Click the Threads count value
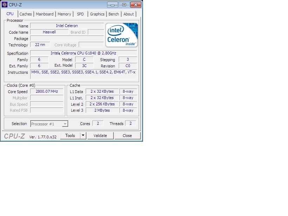 pyautogui.click(x=131, y=123)
